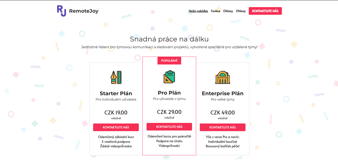Click the CZK 29.00 price

(169, 112)
